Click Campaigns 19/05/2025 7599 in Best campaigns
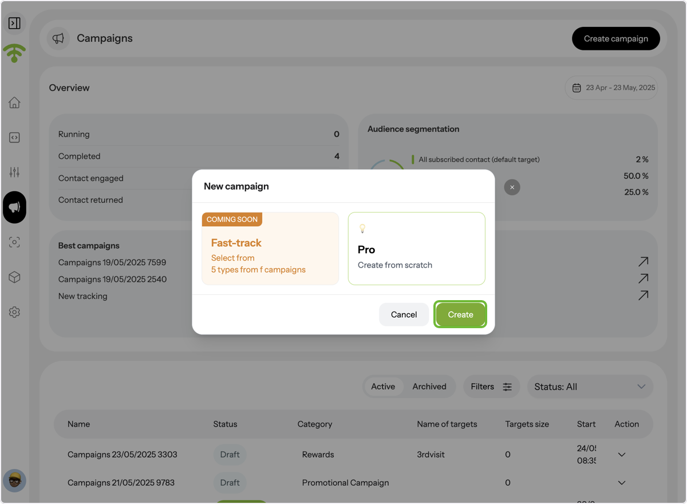 click(112, 262)
